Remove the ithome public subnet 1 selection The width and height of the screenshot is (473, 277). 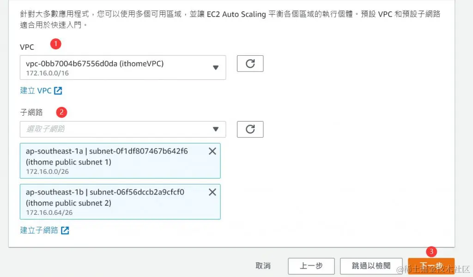tap(212, 151)
